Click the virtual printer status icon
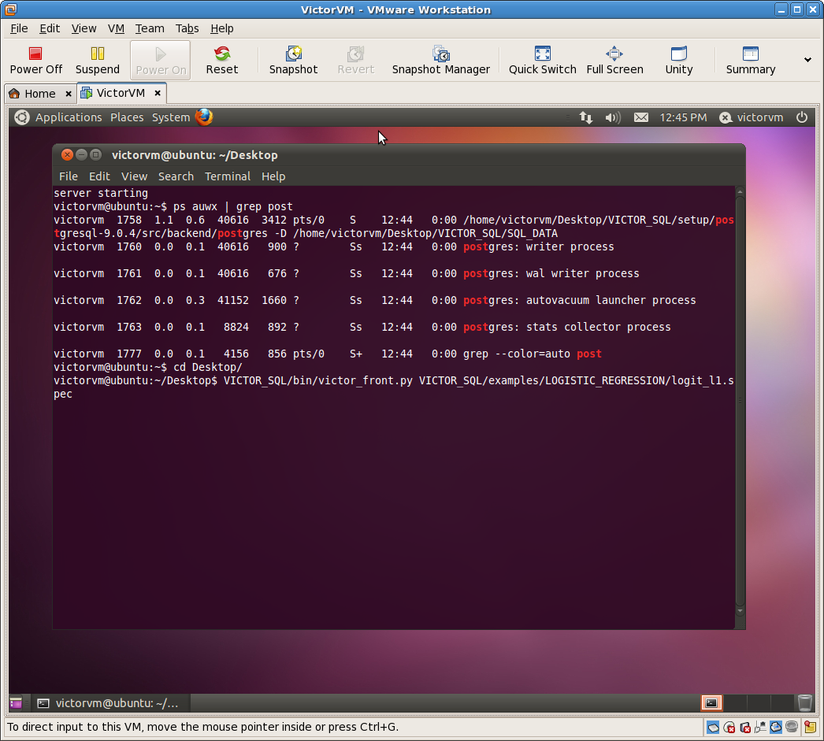This screenshot has width=824, height=741. pyautogui.click(x=776, y=727)
